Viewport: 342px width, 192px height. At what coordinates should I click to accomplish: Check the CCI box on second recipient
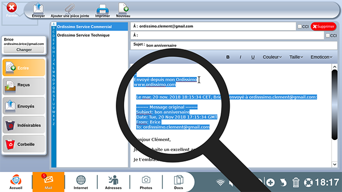coord(328,35)
